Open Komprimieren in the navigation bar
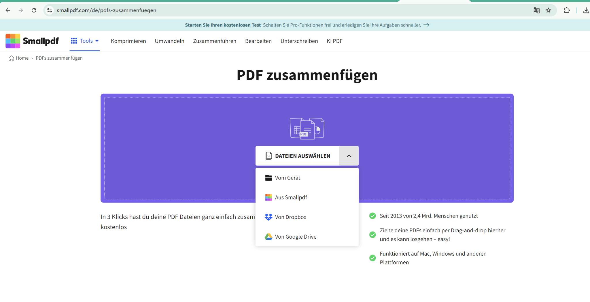590x302 pixels. coord(128,41)
